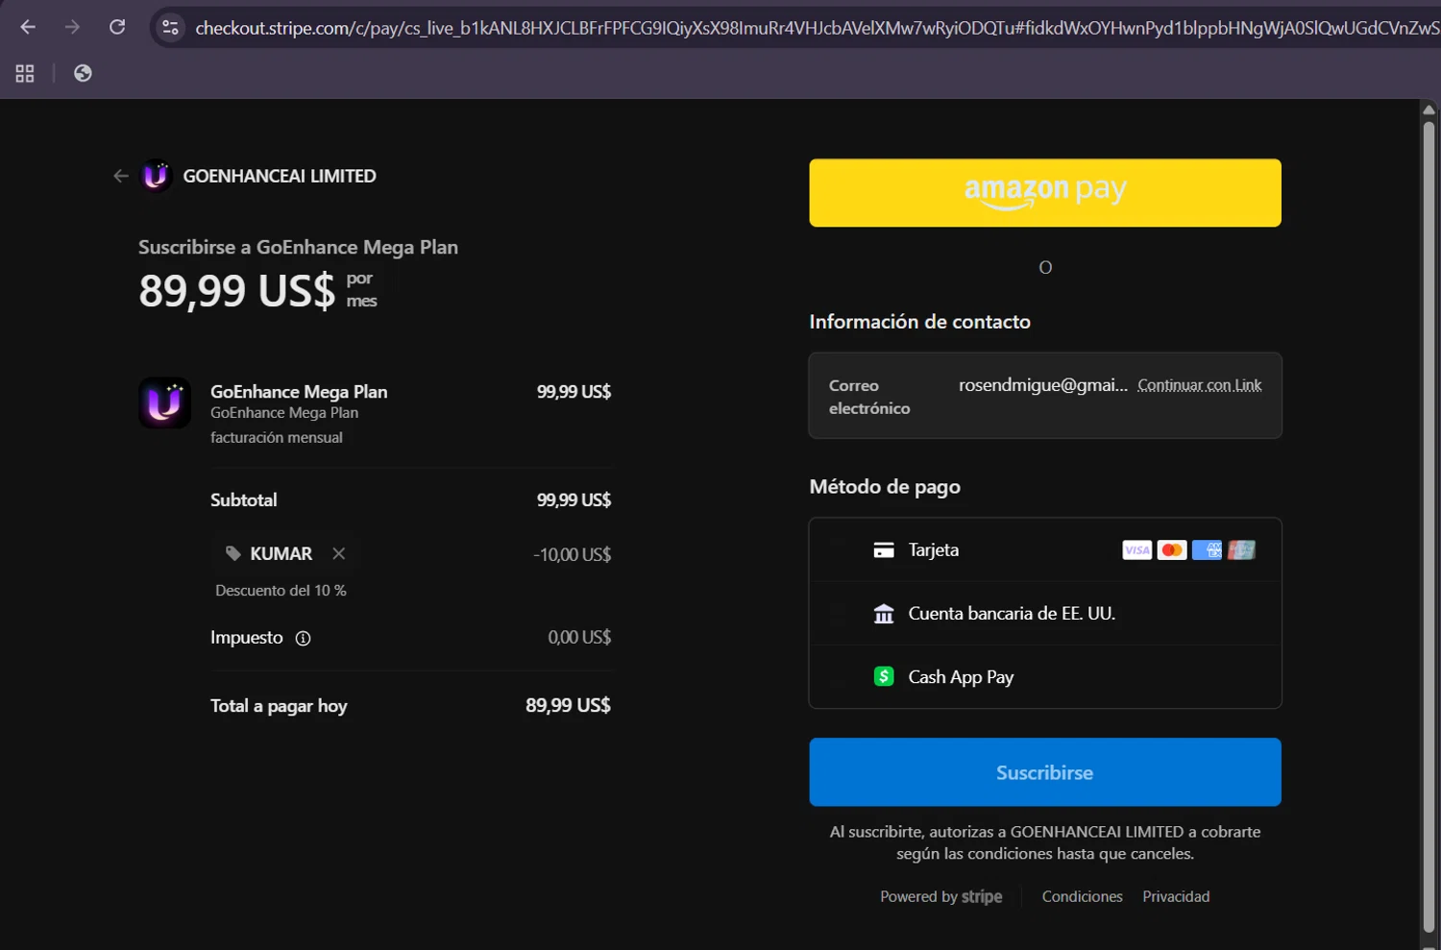Click the -10,00 US$ discount amount

tap(573, 554)
